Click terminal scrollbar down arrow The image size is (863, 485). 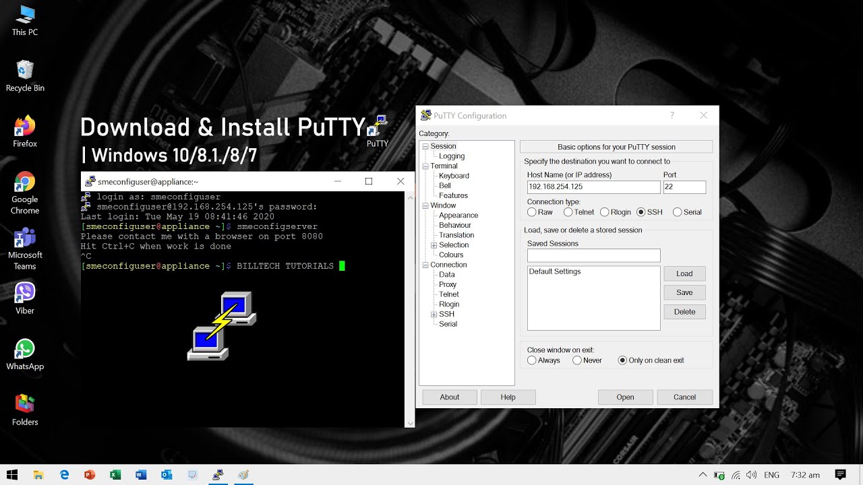click(409, 422)
